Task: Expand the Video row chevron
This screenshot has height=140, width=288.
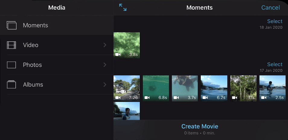Action: point(105,45)
